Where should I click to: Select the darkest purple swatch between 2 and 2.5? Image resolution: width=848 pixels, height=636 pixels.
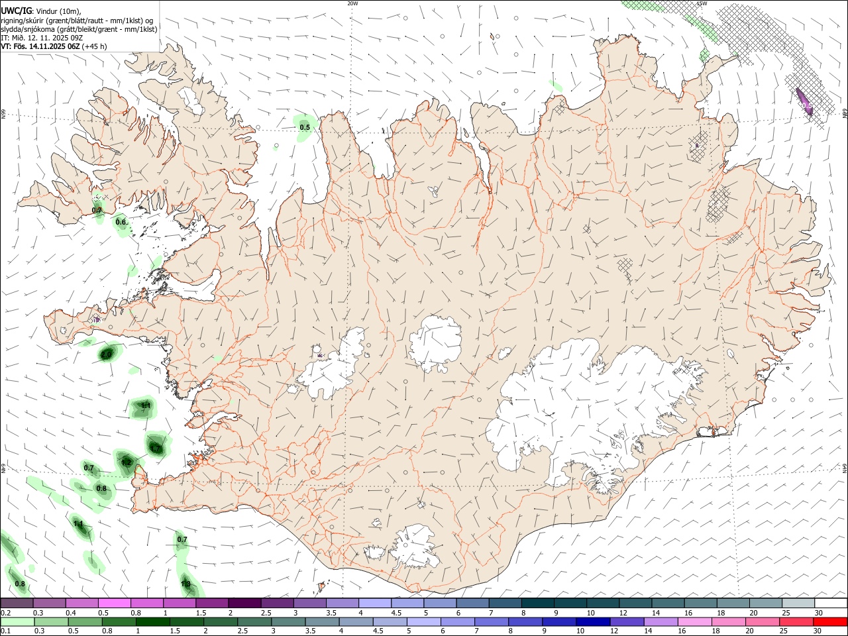click(x=244, y=603)
